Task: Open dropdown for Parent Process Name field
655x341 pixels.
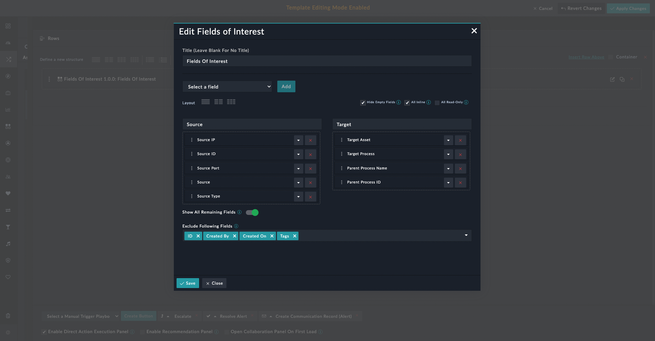Action: (448, 168)
